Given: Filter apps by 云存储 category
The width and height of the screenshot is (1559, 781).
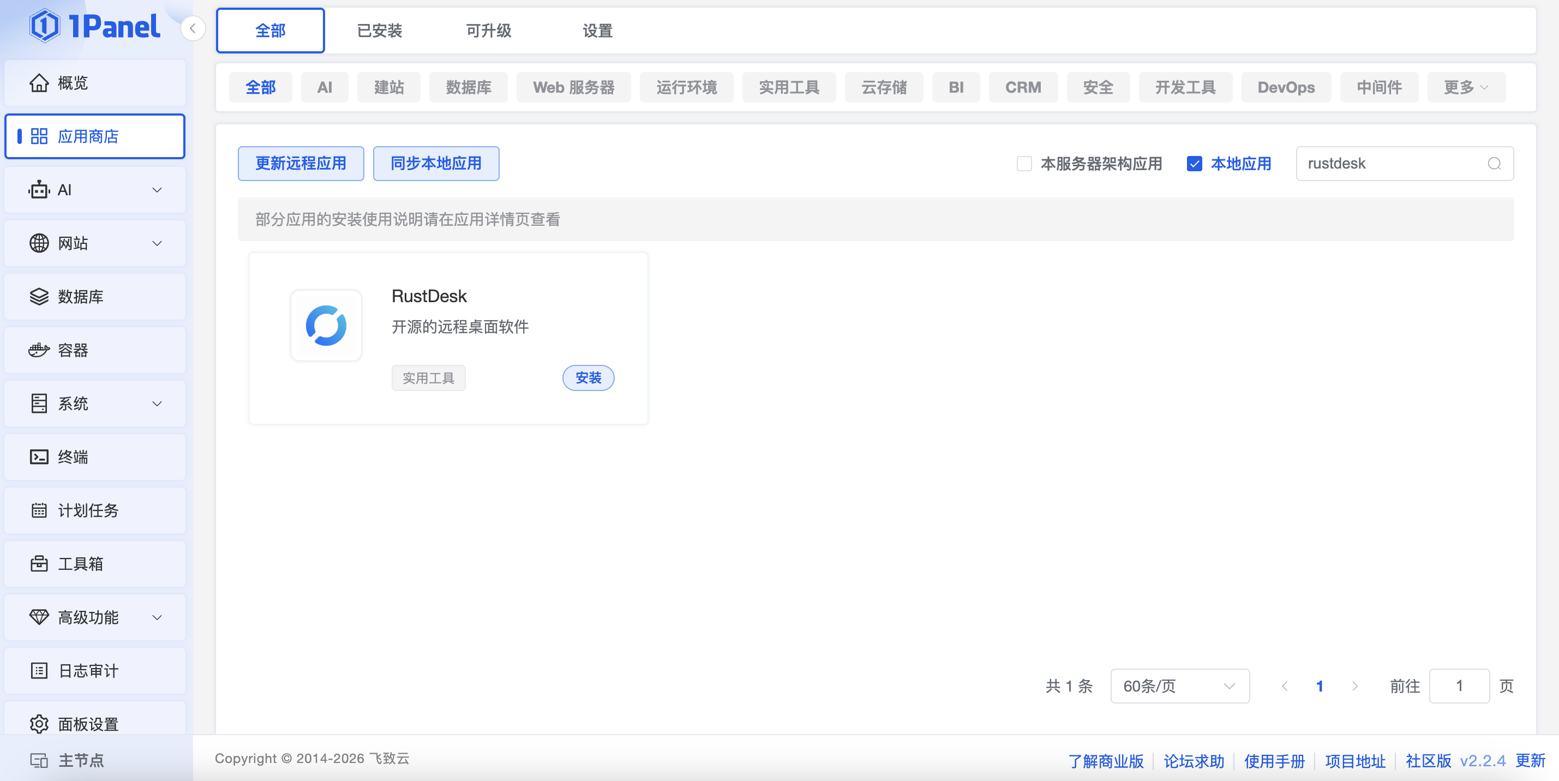Looking at the screenshot, I should coord(884,87).
